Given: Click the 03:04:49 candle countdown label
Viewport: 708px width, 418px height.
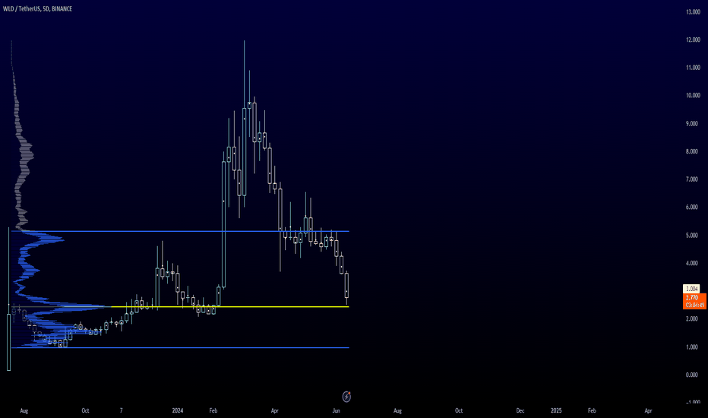Looking at the screenshot, I should pos(694,305).
